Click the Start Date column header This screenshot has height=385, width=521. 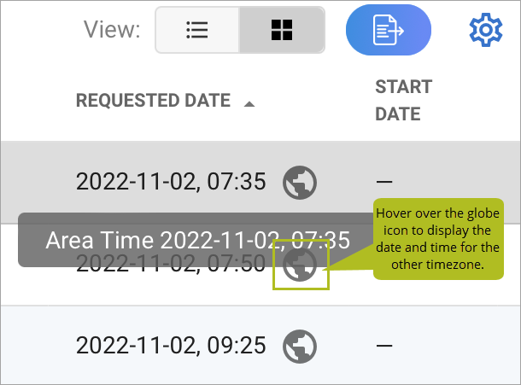click(x=404, y=101)
